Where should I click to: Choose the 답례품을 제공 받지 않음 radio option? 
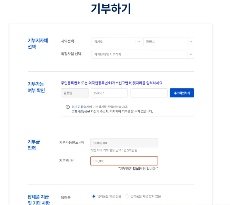127,196
